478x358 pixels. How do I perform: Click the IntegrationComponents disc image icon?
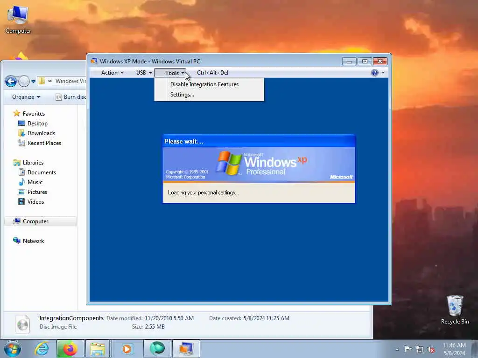23,324
